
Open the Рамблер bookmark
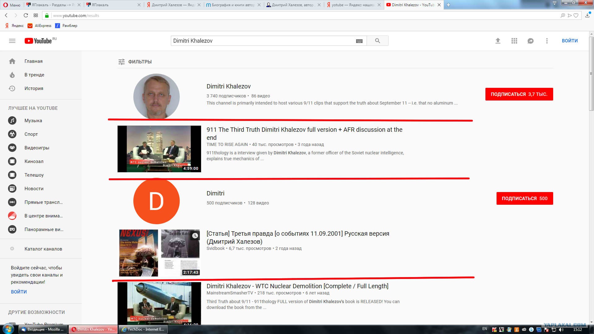point(66,26)
